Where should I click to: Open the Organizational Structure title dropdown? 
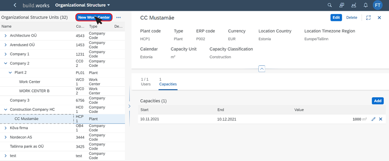coord(83,5)
